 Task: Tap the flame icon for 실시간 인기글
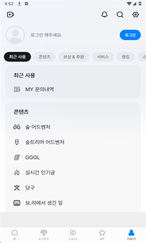tap(17, 173)
